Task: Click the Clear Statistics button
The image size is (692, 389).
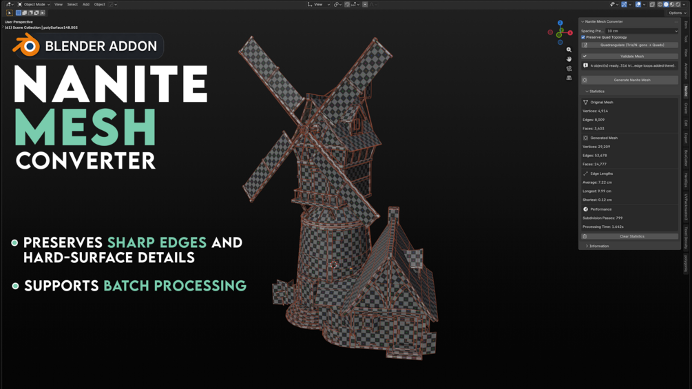Action: [x=630, y=236]
